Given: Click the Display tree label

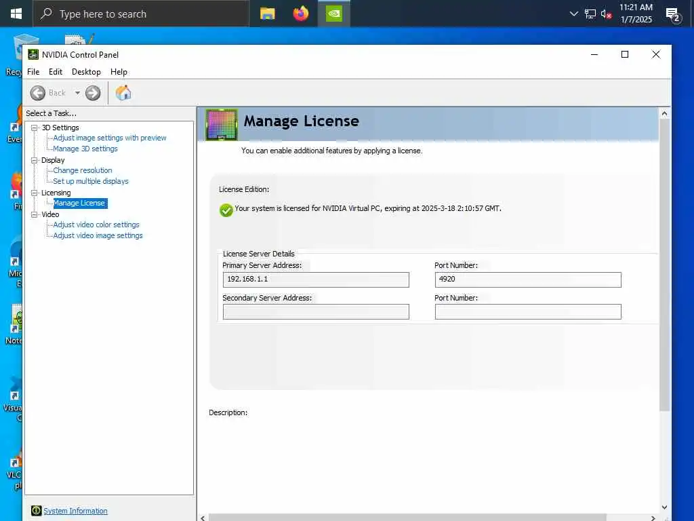Looking at the screenshot, I should 53,160.
